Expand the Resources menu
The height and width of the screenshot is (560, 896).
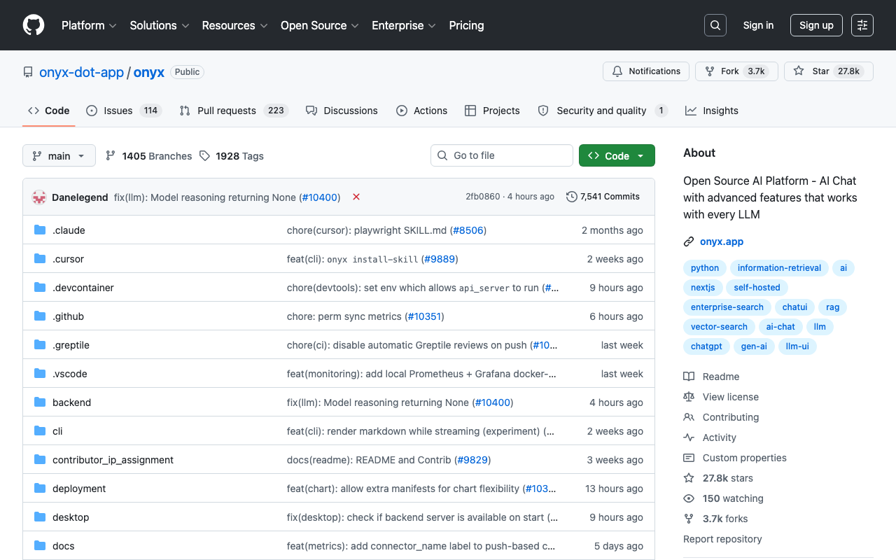235,25
